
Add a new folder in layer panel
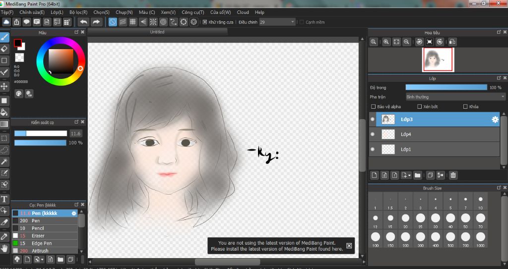coord(417,175)
